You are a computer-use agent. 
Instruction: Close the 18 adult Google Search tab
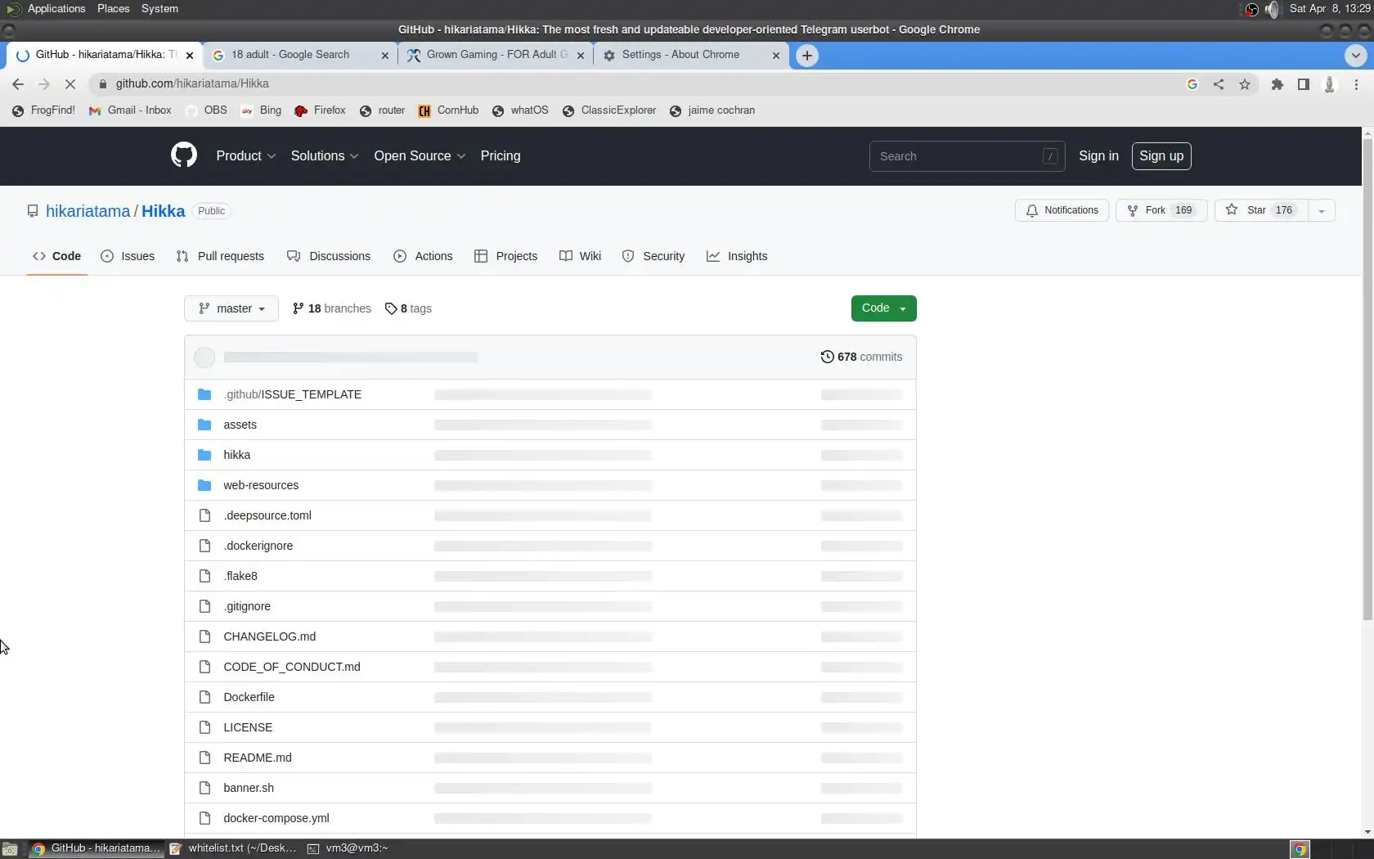click(385, 56)
